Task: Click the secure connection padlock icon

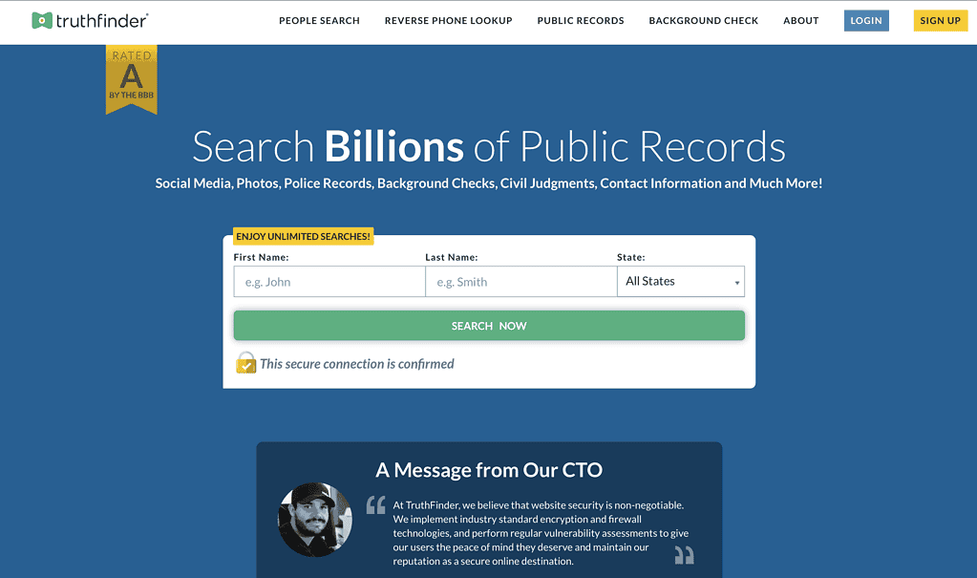Action: [x=246, y=363]
